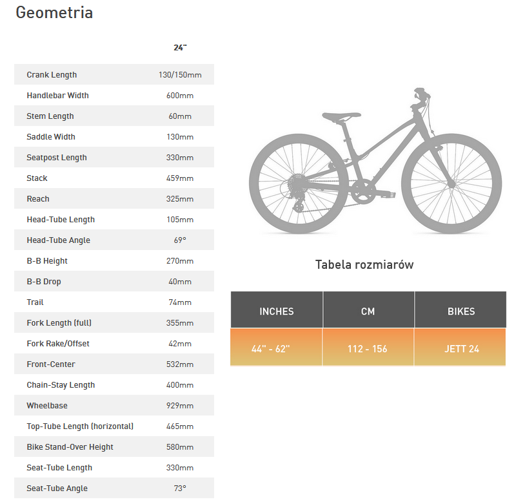The image size is (525, 504).
Task: Click the Fork Rake/Offset label
Action: tap(58, 343)
